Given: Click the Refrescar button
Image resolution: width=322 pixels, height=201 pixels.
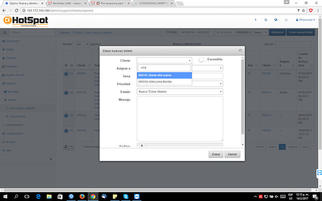Looking at the screenshot, I should 277,32.
